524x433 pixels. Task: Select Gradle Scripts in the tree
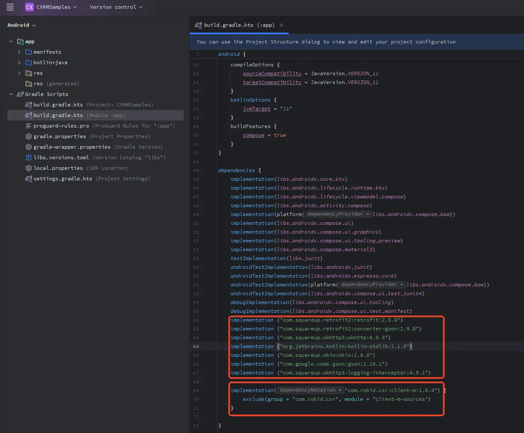(46, 94)
